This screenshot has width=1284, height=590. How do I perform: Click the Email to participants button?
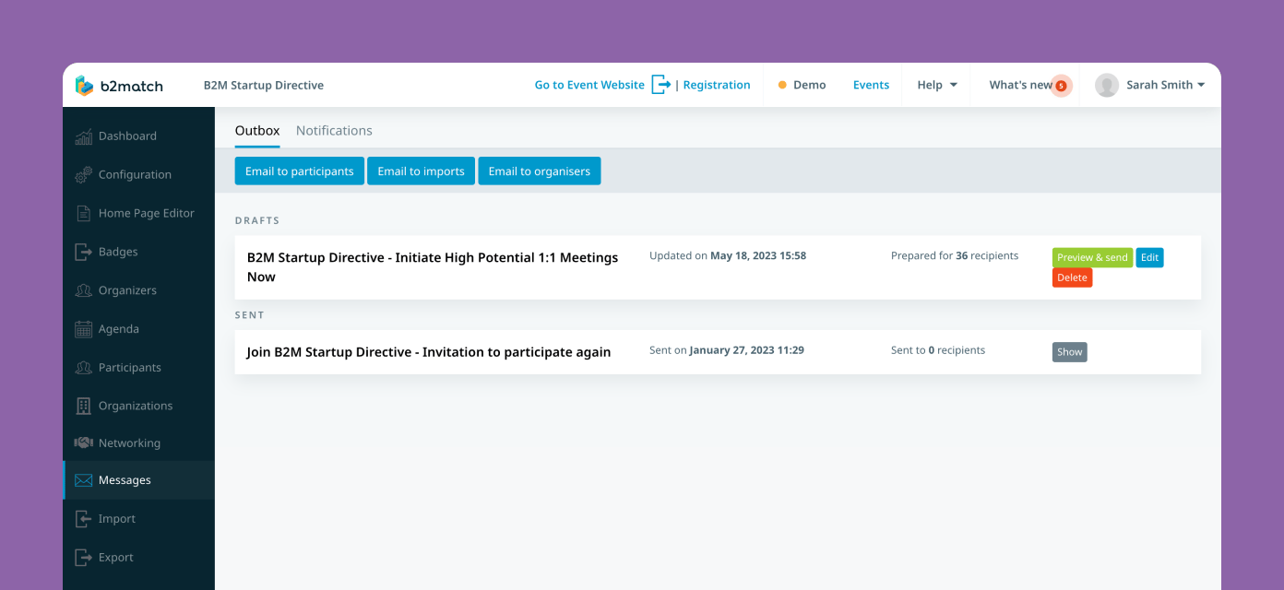pyautogui.click(x=299, y=171)
